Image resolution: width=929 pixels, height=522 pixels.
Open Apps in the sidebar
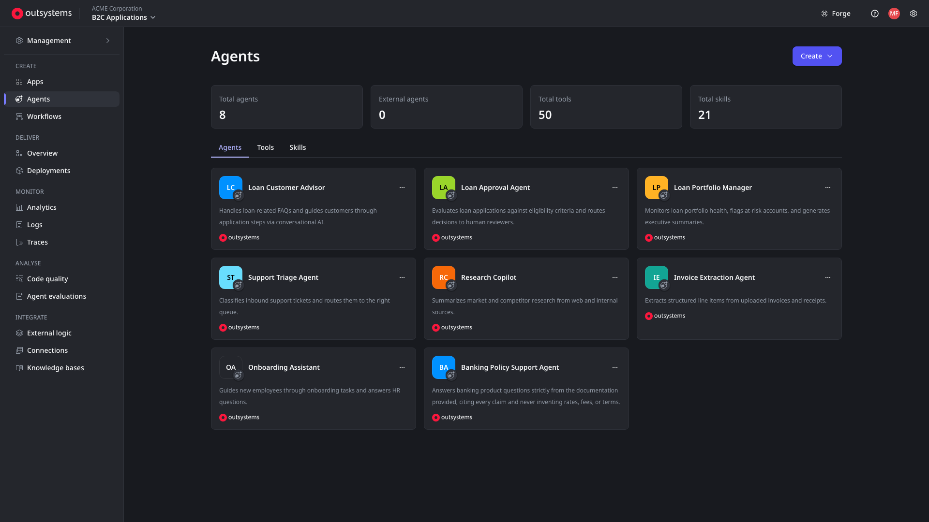pos(62,82)
